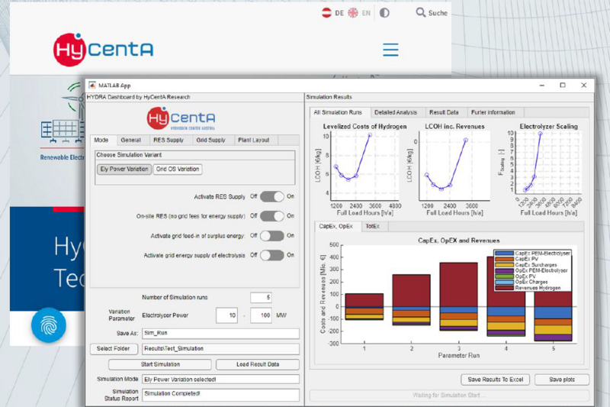Image resolution: width=610 pixels, height=407 pixels.
Task: Select the English UK flag icon
Action: pyautogui.click(x=353, y=13)
